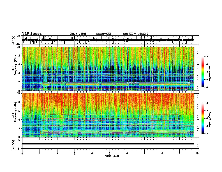Click the ch.1 spectrogram color scale bar
This screenshot has height=172, width=222.
[203, 72]
